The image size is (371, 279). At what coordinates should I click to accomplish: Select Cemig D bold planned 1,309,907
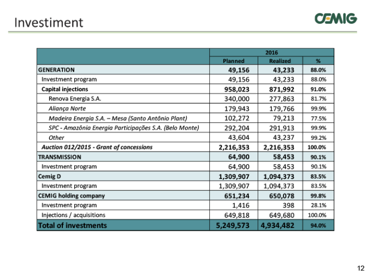click(x=234, y=176)
